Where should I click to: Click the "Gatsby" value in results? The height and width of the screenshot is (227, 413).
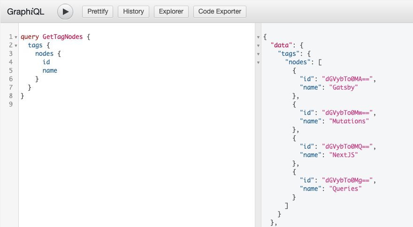pos(344,88)
